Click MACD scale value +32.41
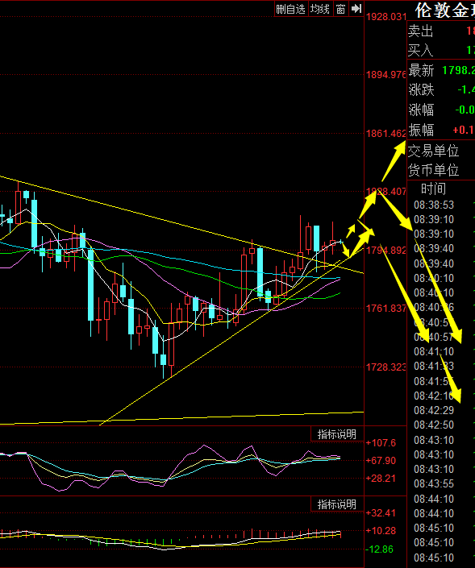Image resolution: width=475 pixels, height=568 pixels. click(381, 513)
